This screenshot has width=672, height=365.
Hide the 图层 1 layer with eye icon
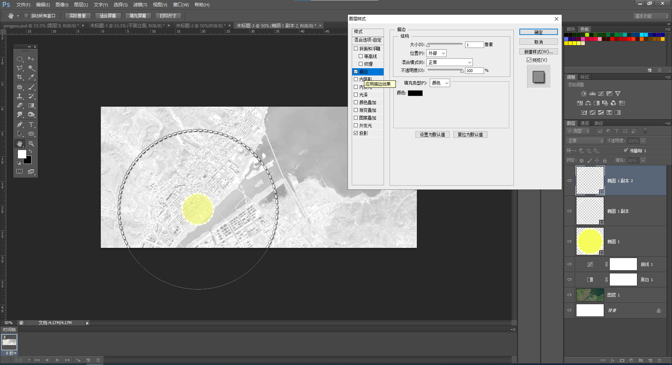click(x=569, y=295)
